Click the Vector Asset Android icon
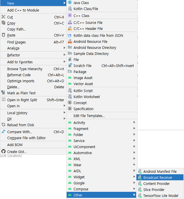This screenshot has height=199, width=184. (x=70, y=84)
